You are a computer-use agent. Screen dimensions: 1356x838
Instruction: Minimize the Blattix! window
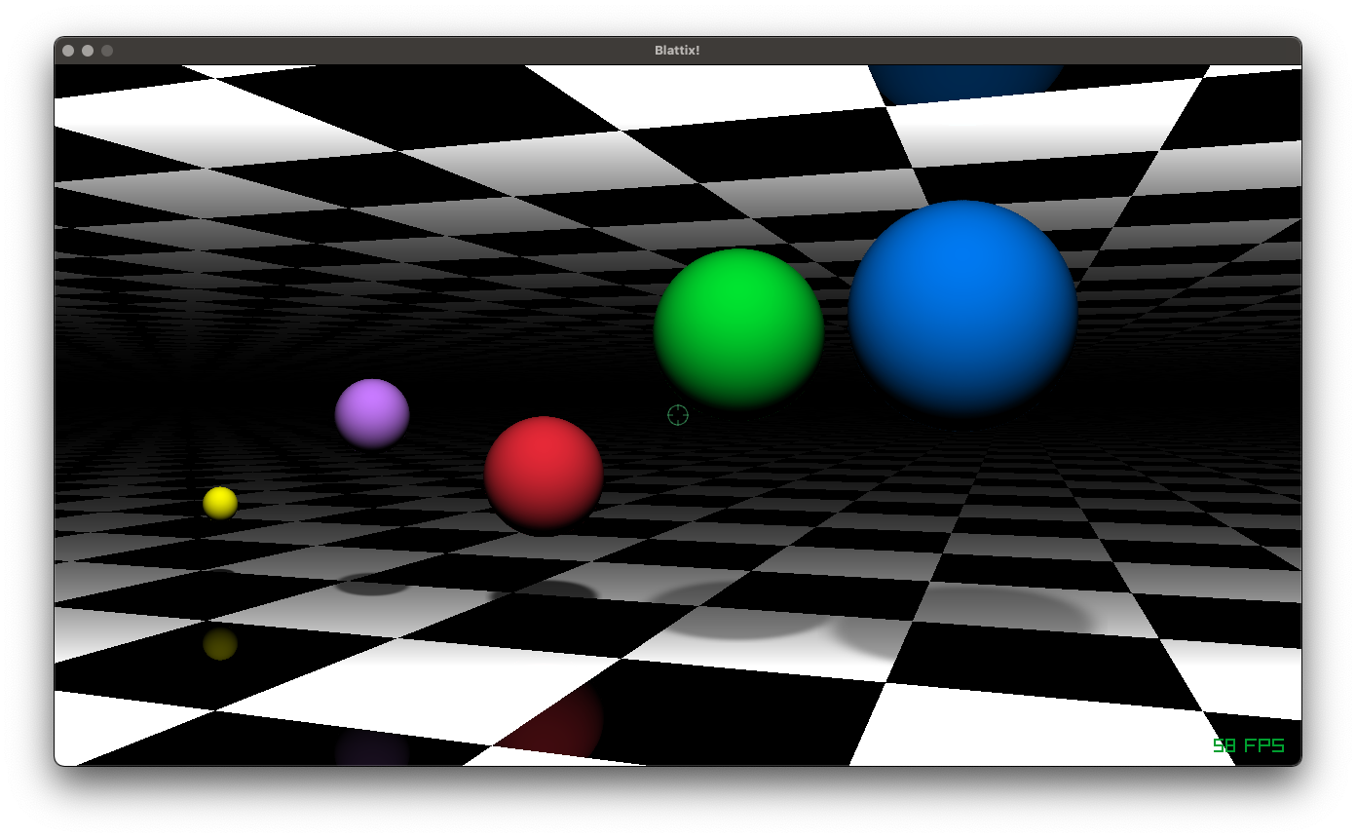coord(88,51)
